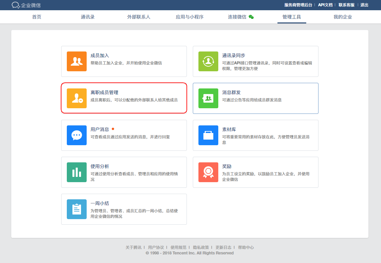381x263 pixels.
Task: Open 离职成员管理 via its yellow icon
Action: [x=76, y=98]
